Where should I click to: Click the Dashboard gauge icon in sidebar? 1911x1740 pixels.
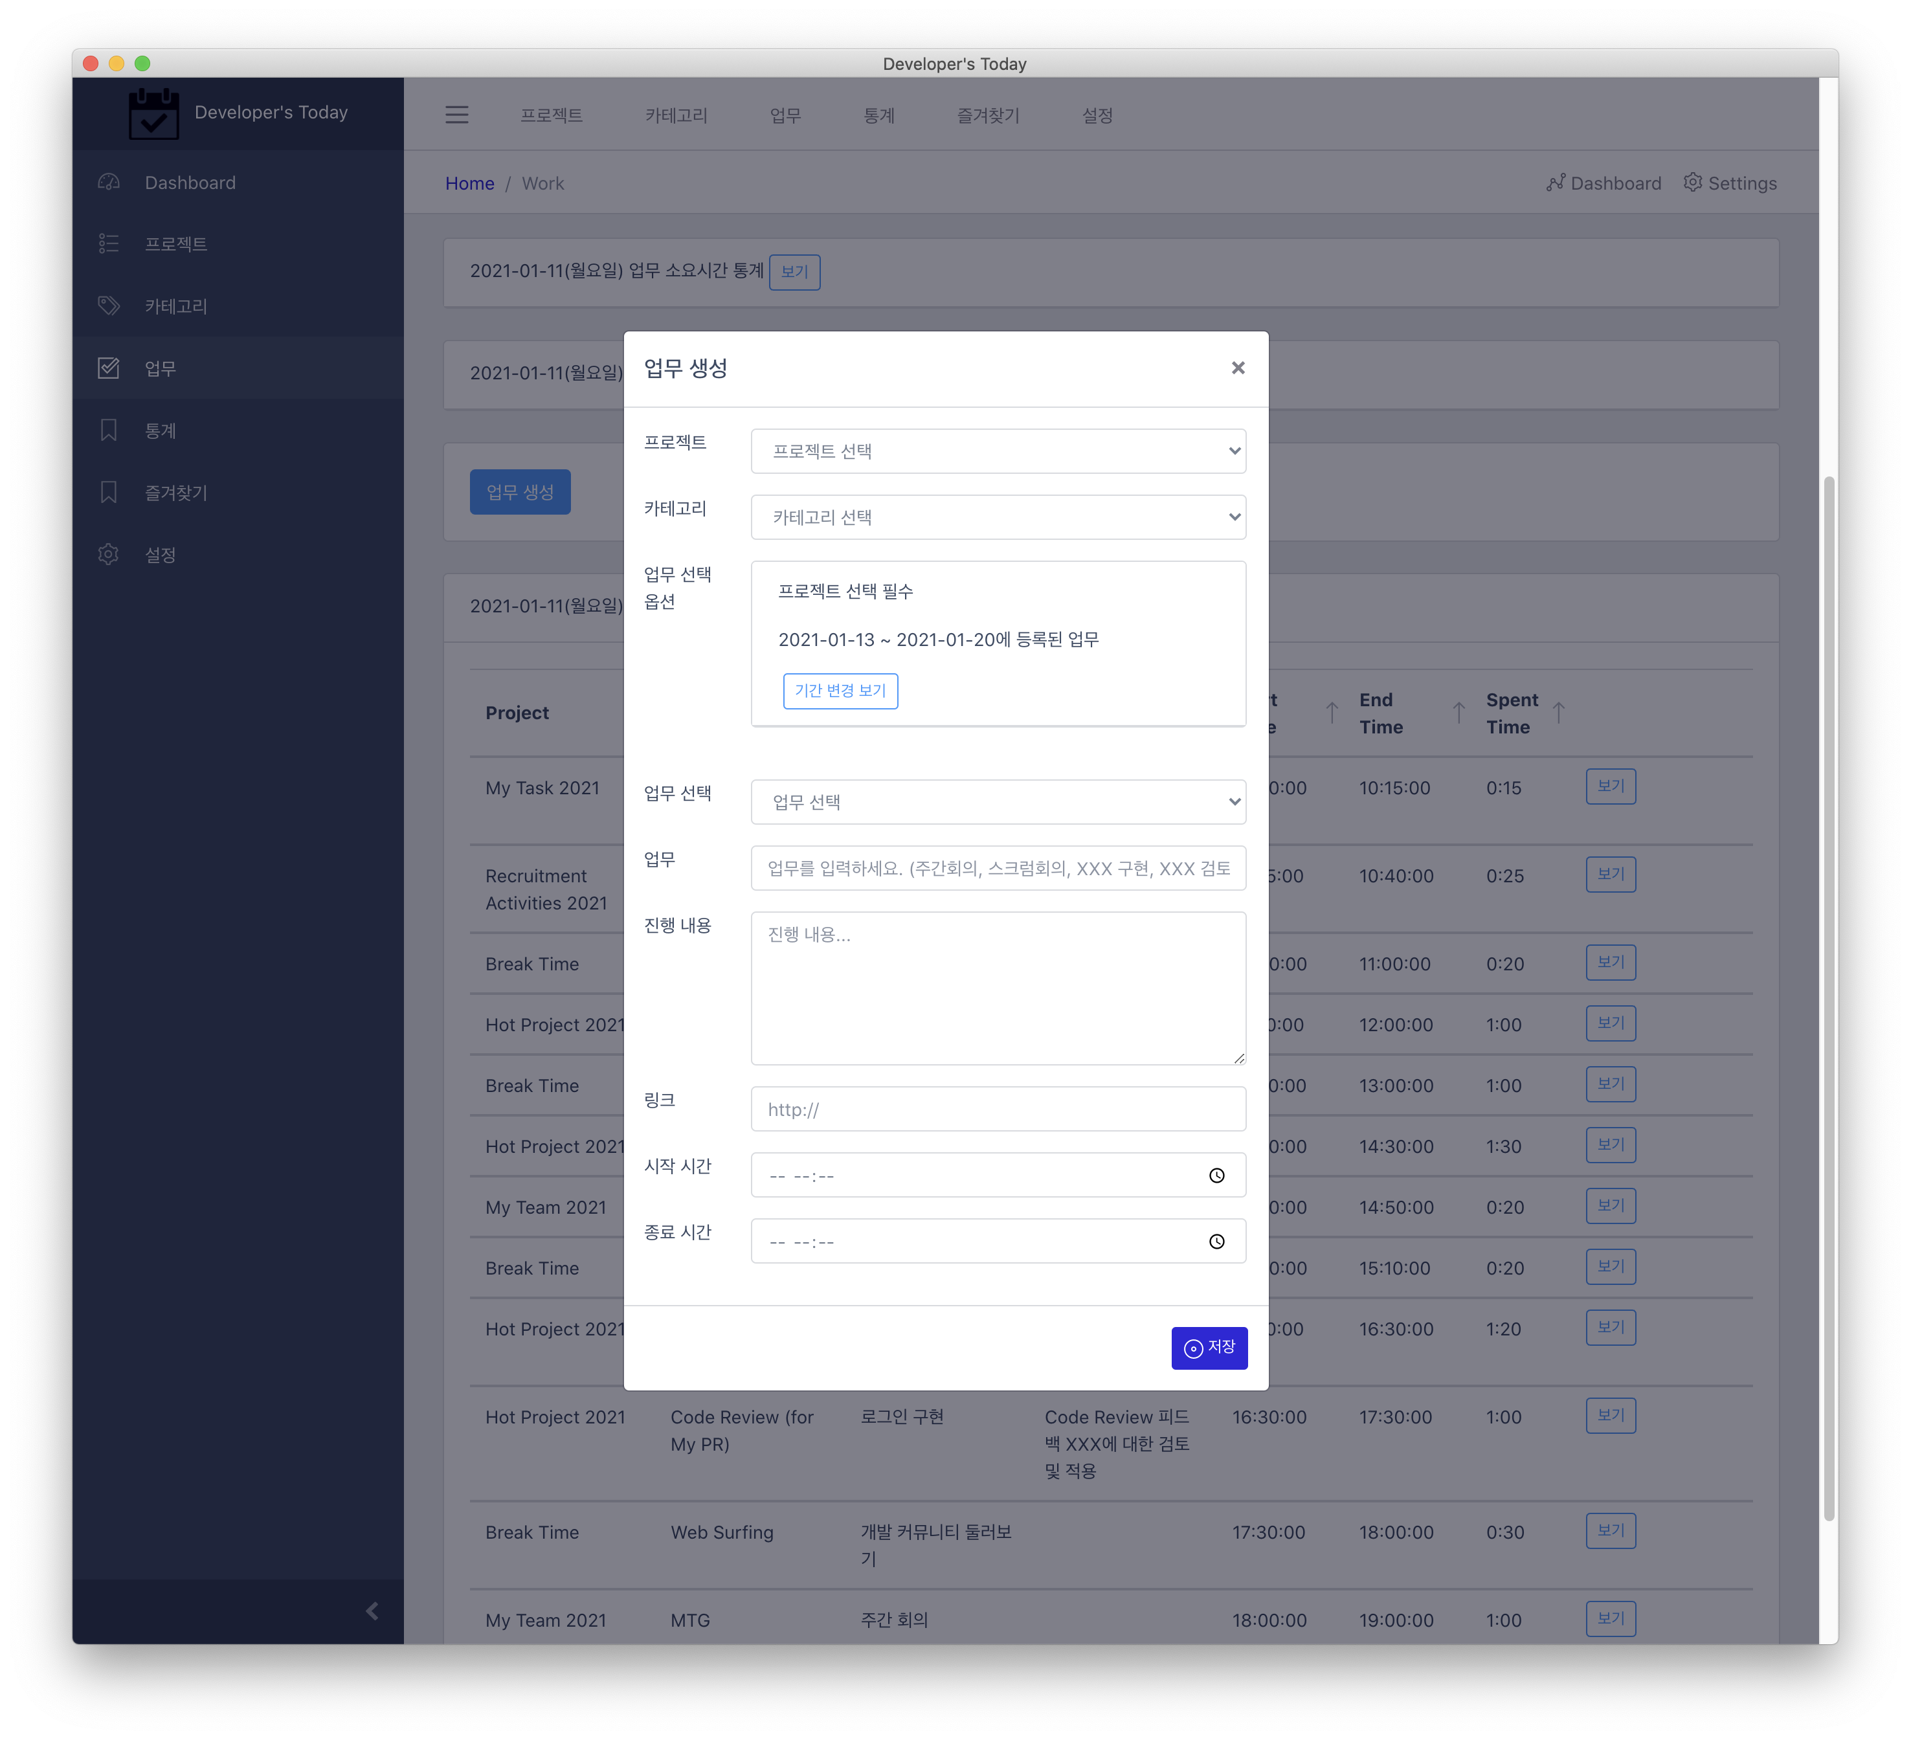[109, 182]
